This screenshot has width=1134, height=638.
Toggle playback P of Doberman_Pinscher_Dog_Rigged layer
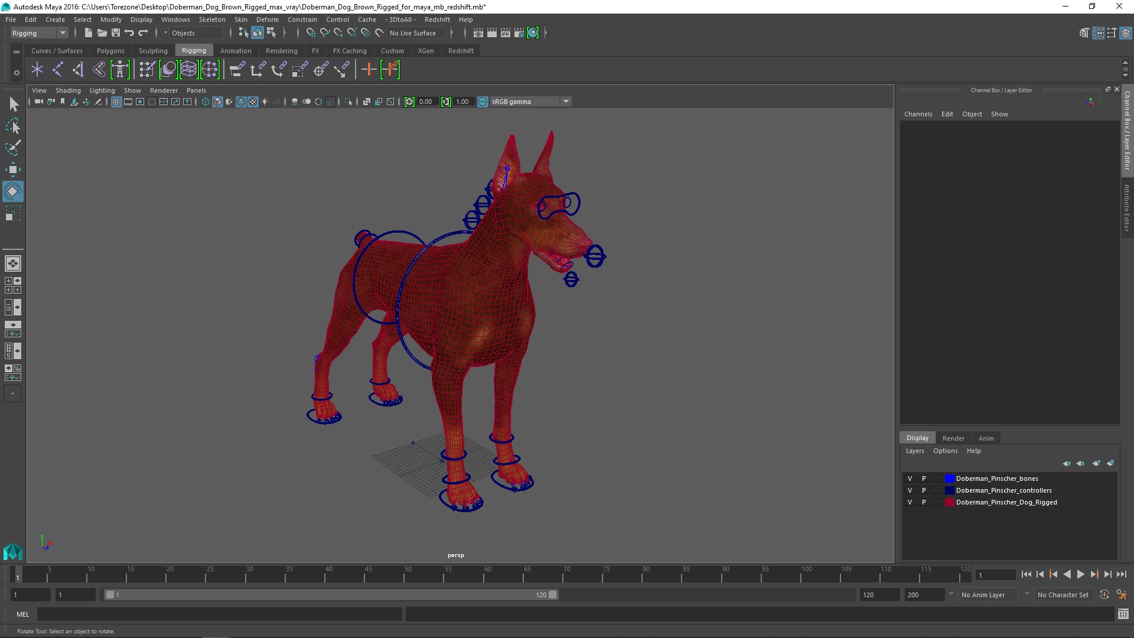coord(924,502)
